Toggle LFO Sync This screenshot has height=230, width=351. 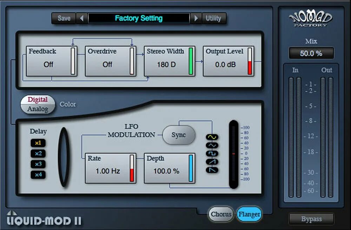point(179,135)
